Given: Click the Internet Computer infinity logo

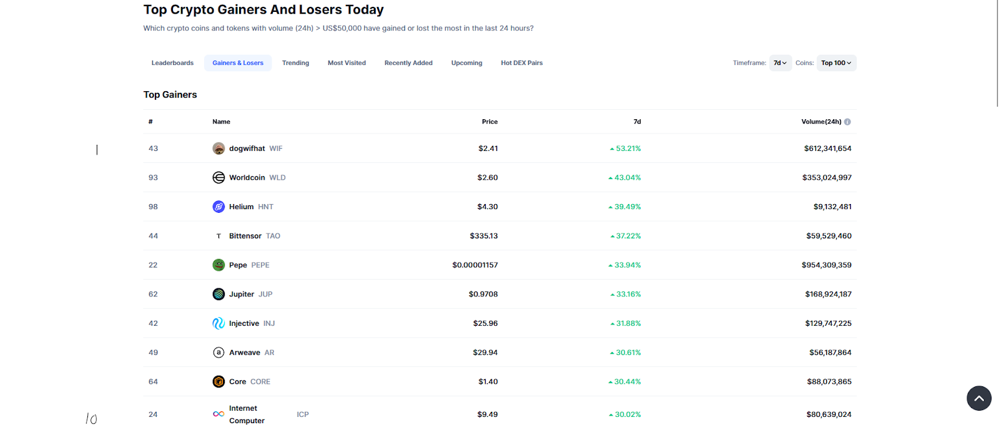Looking at the screenshot, I should click(x=219, y=414).
